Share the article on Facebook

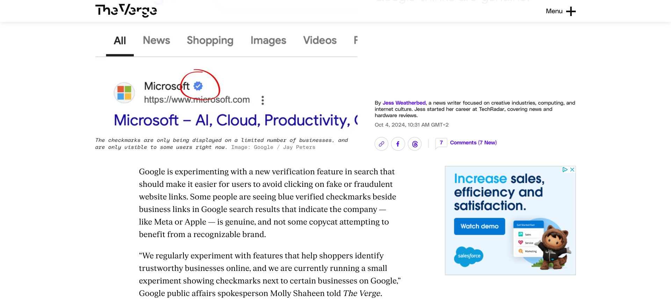[398, 144]
